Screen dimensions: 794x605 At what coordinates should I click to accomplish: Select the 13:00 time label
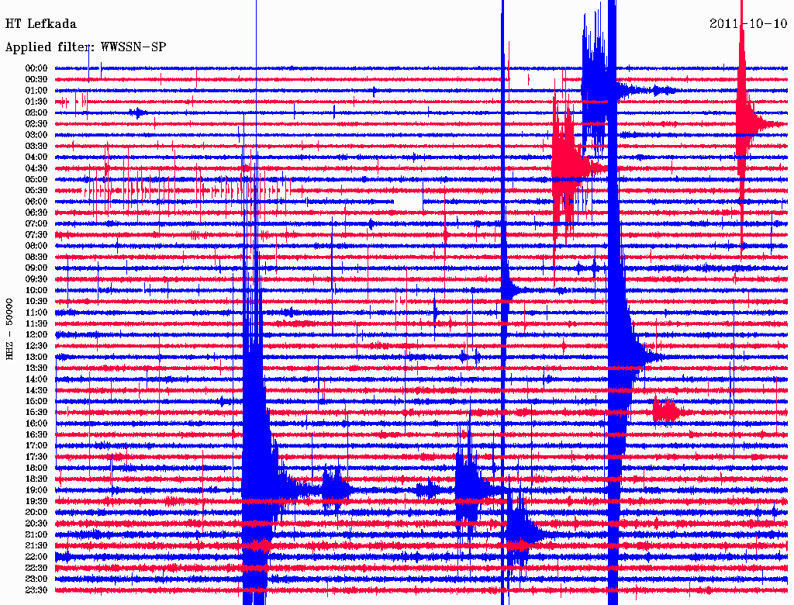coord(36,357)
